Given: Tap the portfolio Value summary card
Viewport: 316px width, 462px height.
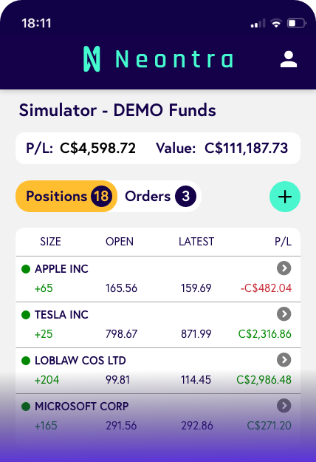Looking at the screenshot, I should [x=158, y=148].
